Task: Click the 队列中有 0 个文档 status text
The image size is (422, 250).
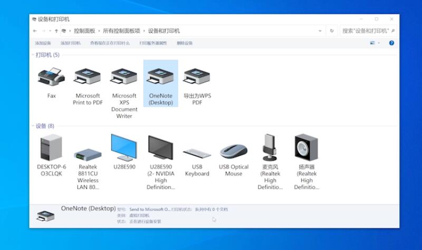Action: 212,209
